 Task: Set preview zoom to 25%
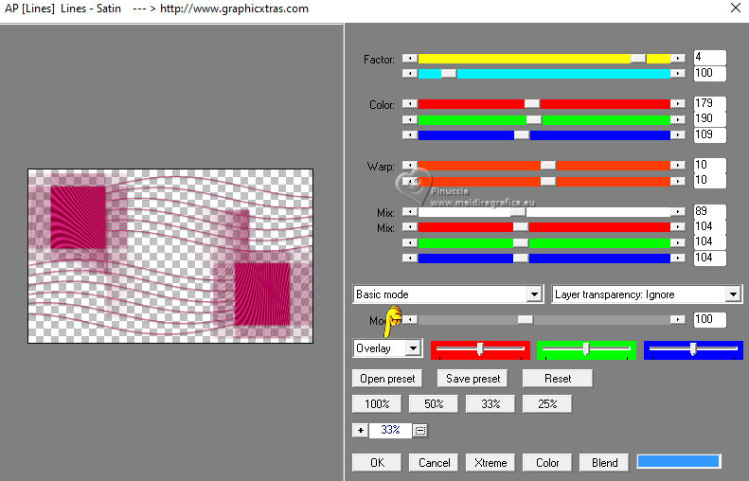(x=547, y=404)
